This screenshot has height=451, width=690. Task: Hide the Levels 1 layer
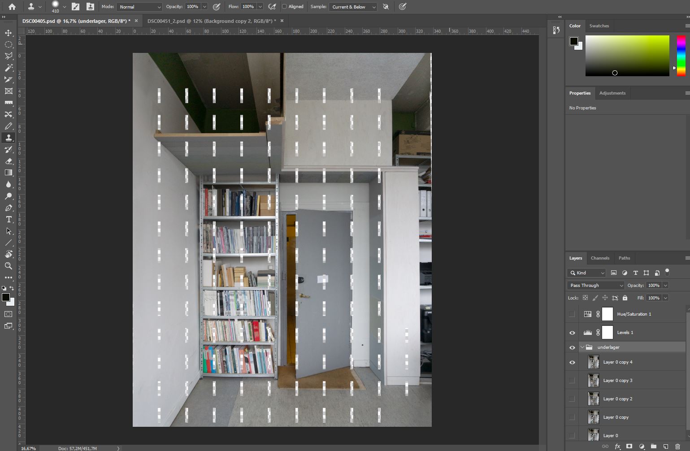coord(572,332)
